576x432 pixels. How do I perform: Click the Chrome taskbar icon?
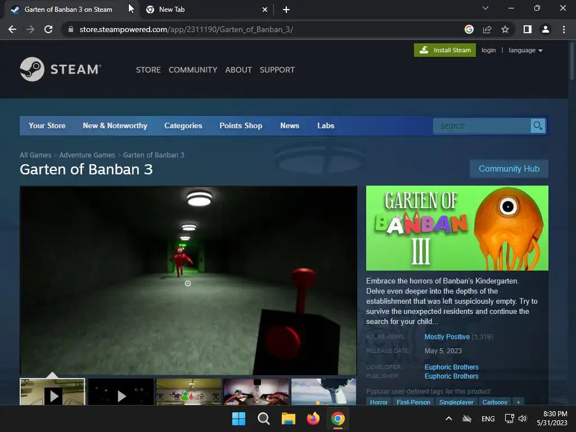pos(338,418)
